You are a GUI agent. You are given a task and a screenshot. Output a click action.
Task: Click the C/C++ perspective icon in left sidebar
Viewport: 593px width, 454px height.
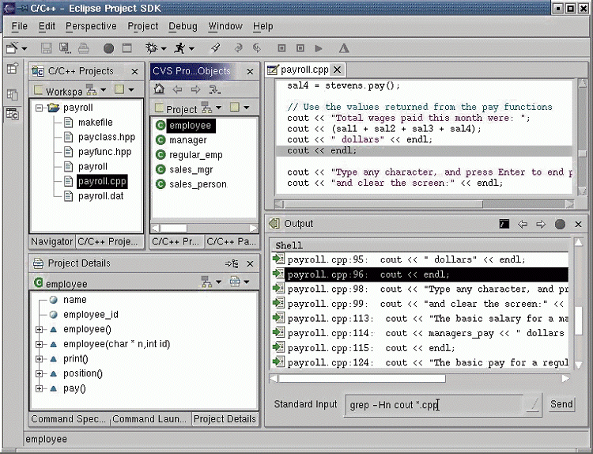(x=12, y=114)
